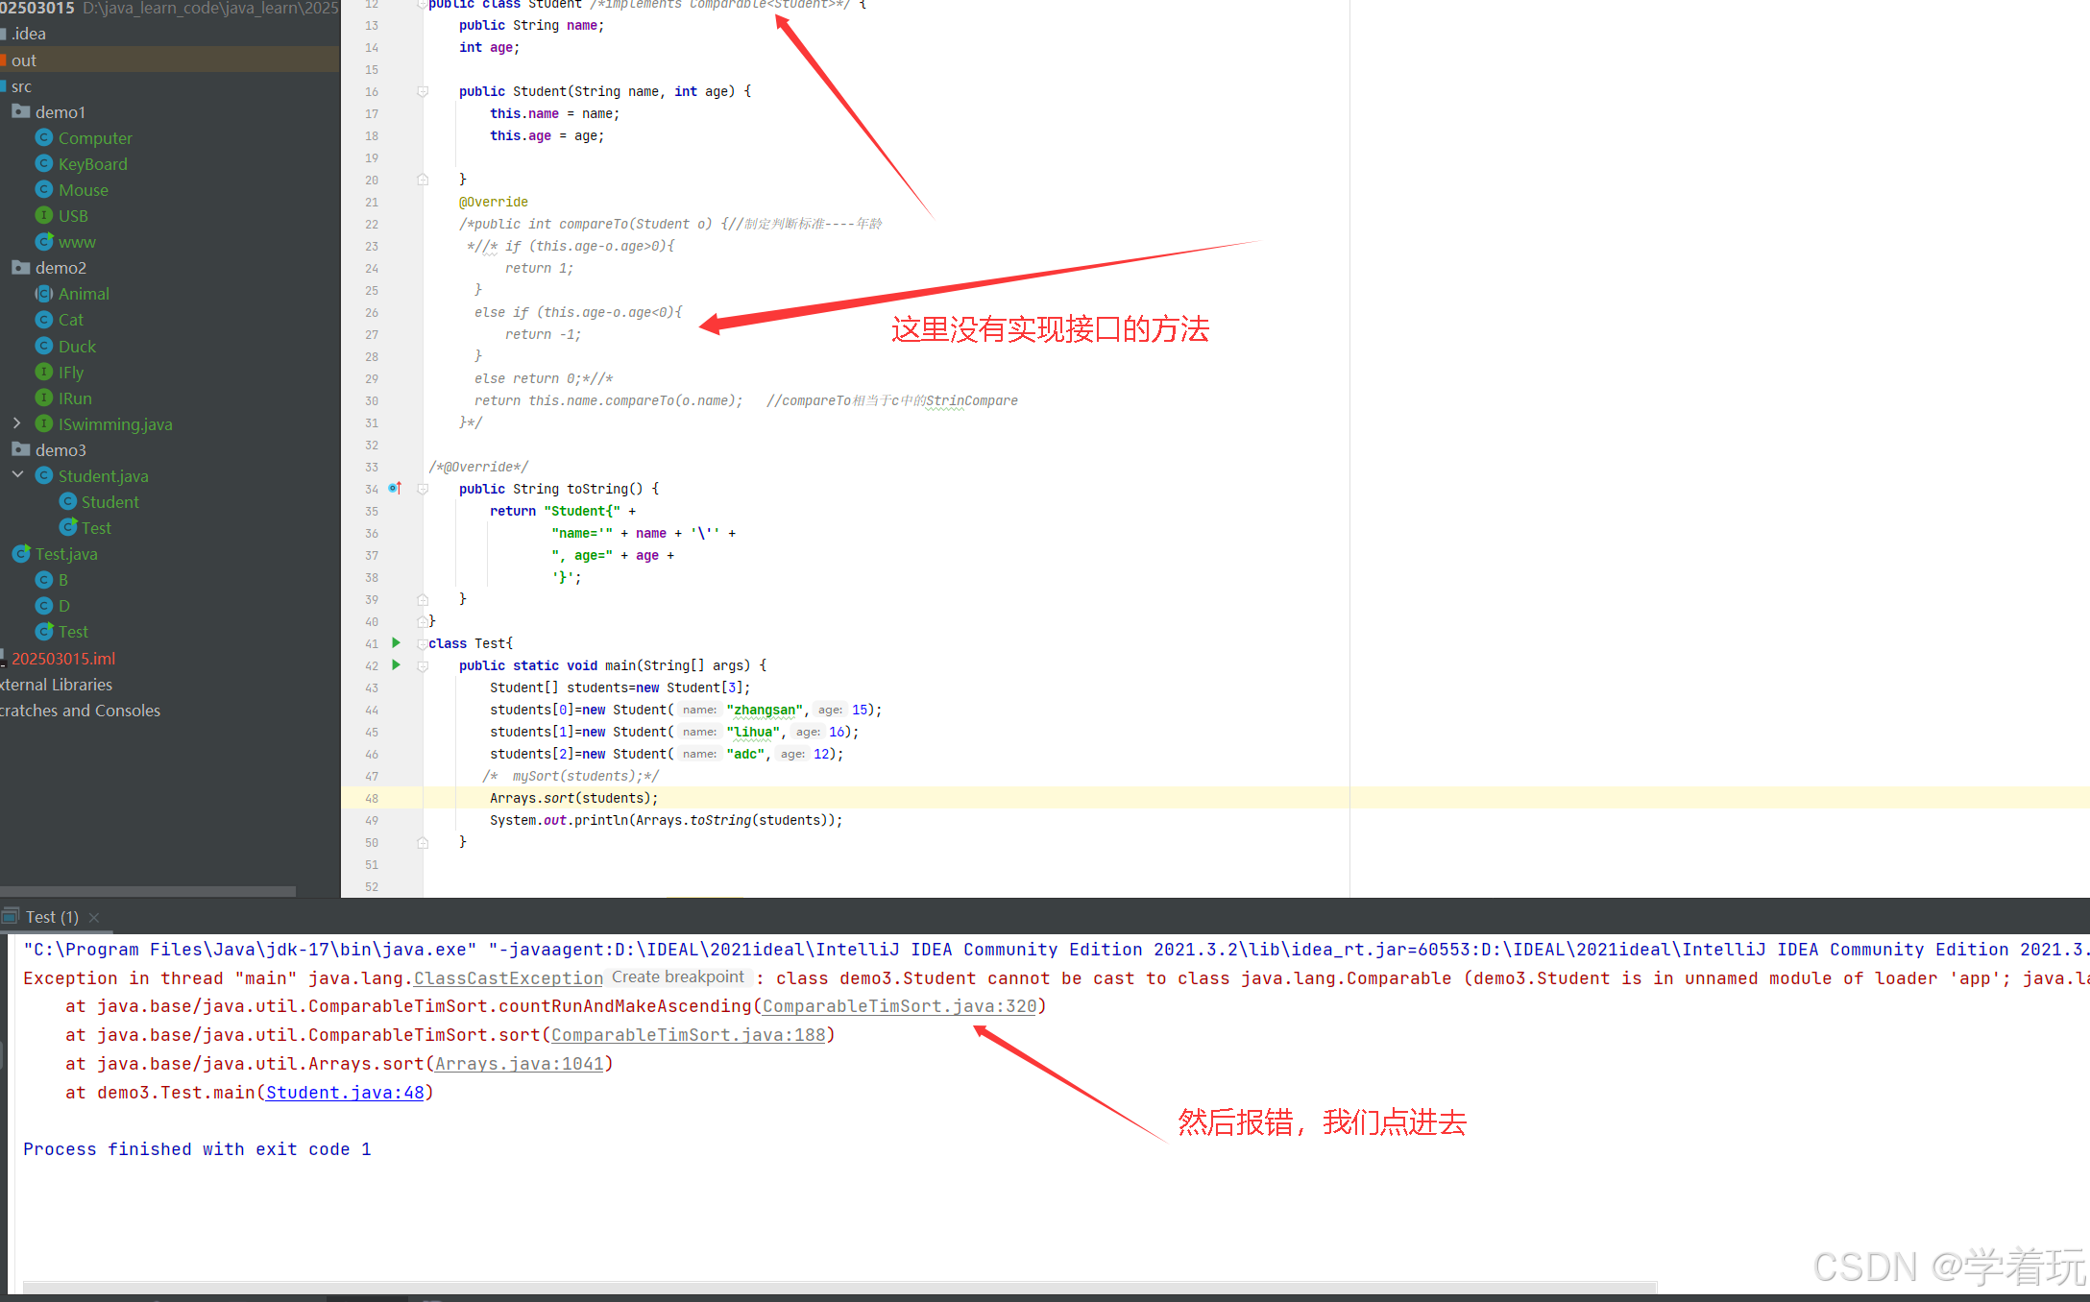The image size is (2090, 1302).
Task: Click the Create breakpoint button
Action: click(678, 977)
